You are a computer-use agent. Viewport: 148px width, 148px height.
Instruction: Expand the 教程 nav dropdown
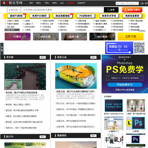click(x=39, y=3)
